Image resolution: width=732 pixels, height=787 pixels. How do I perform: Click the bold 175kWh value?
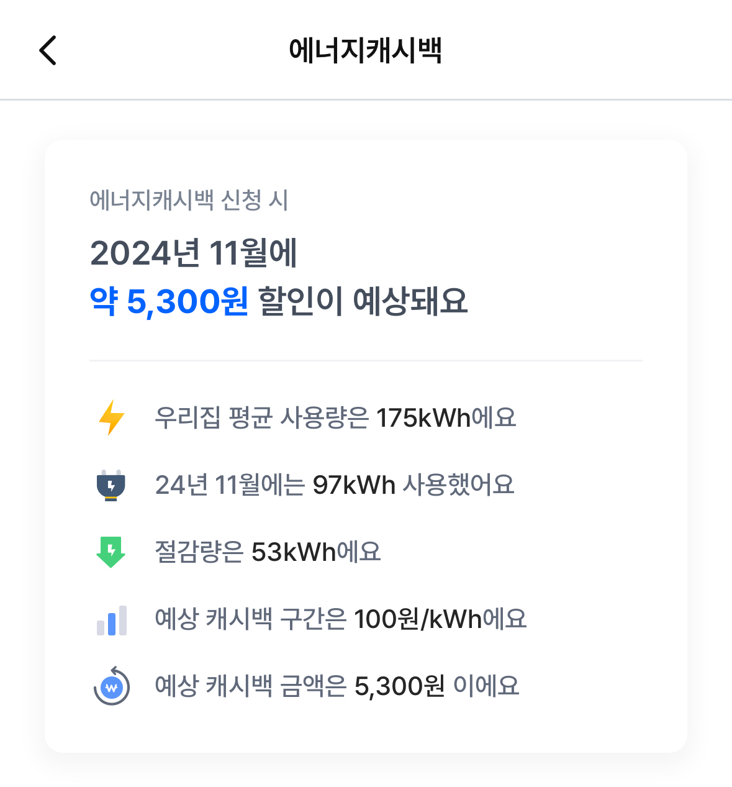point(423,417)
